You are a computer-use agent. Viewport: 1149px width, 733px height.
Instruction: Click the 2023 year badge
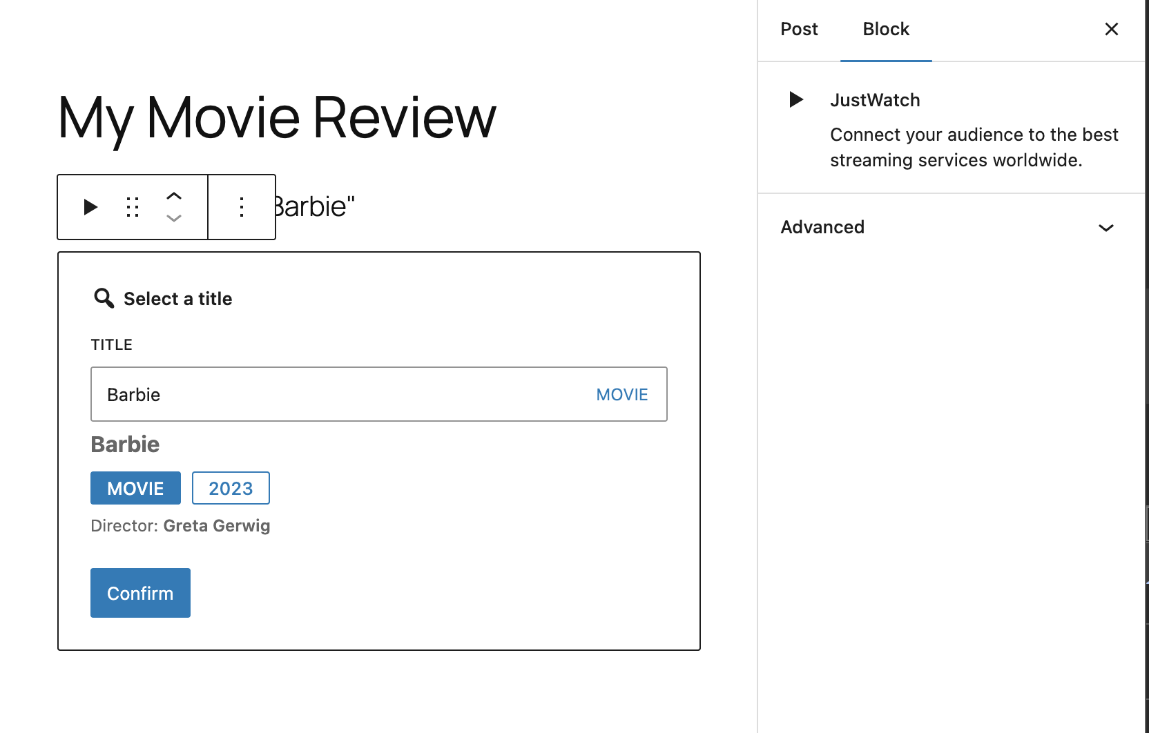coord(231,489)
